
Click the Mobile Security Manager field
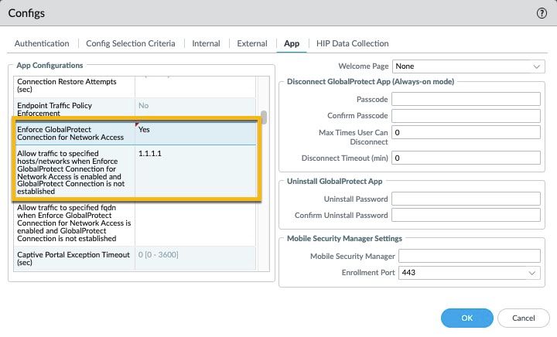point(469,257)
